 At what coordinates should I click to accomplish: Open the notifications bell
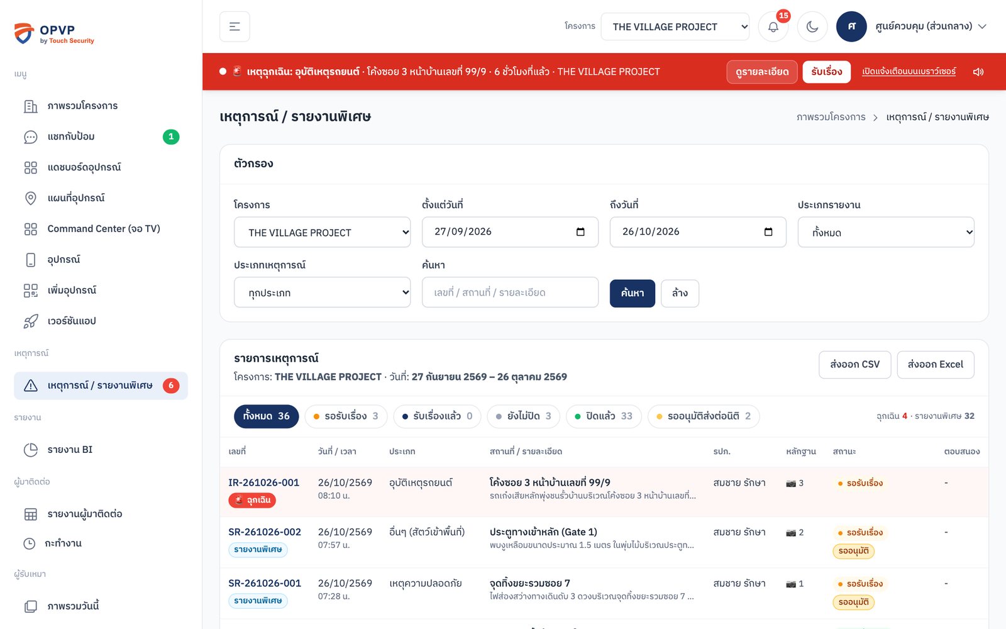[x=773, y=26]
